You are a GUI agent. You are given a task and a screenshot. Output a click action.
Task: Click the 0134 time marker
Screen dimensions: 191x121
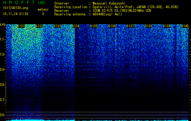[x=76, y=26]
